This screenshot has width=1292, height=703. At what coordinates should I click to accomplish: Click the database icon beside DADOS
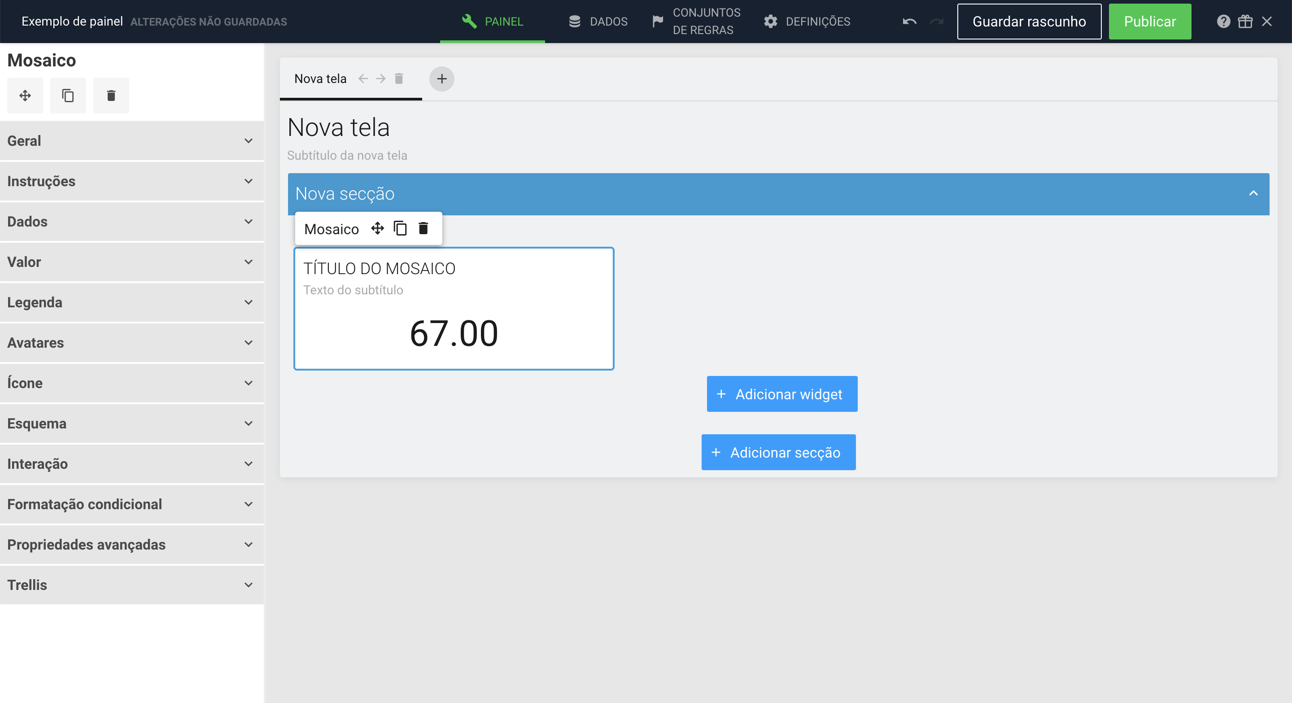pyautogui.click(x=575, y=22)
